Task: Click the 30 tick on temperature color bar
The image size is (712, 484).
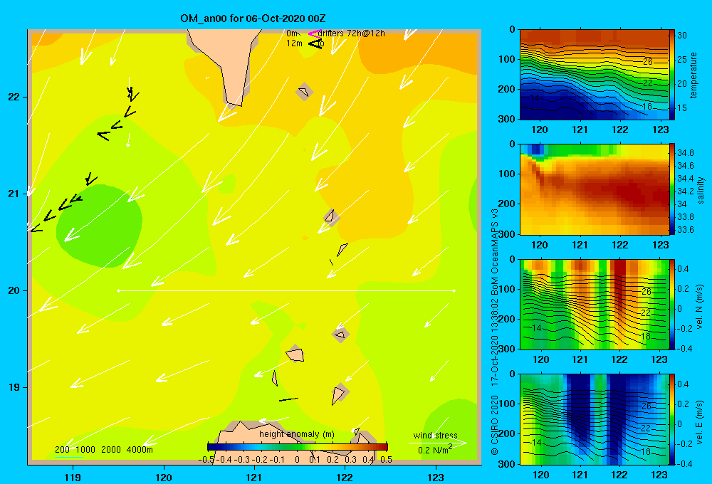Action: (682, 36)
